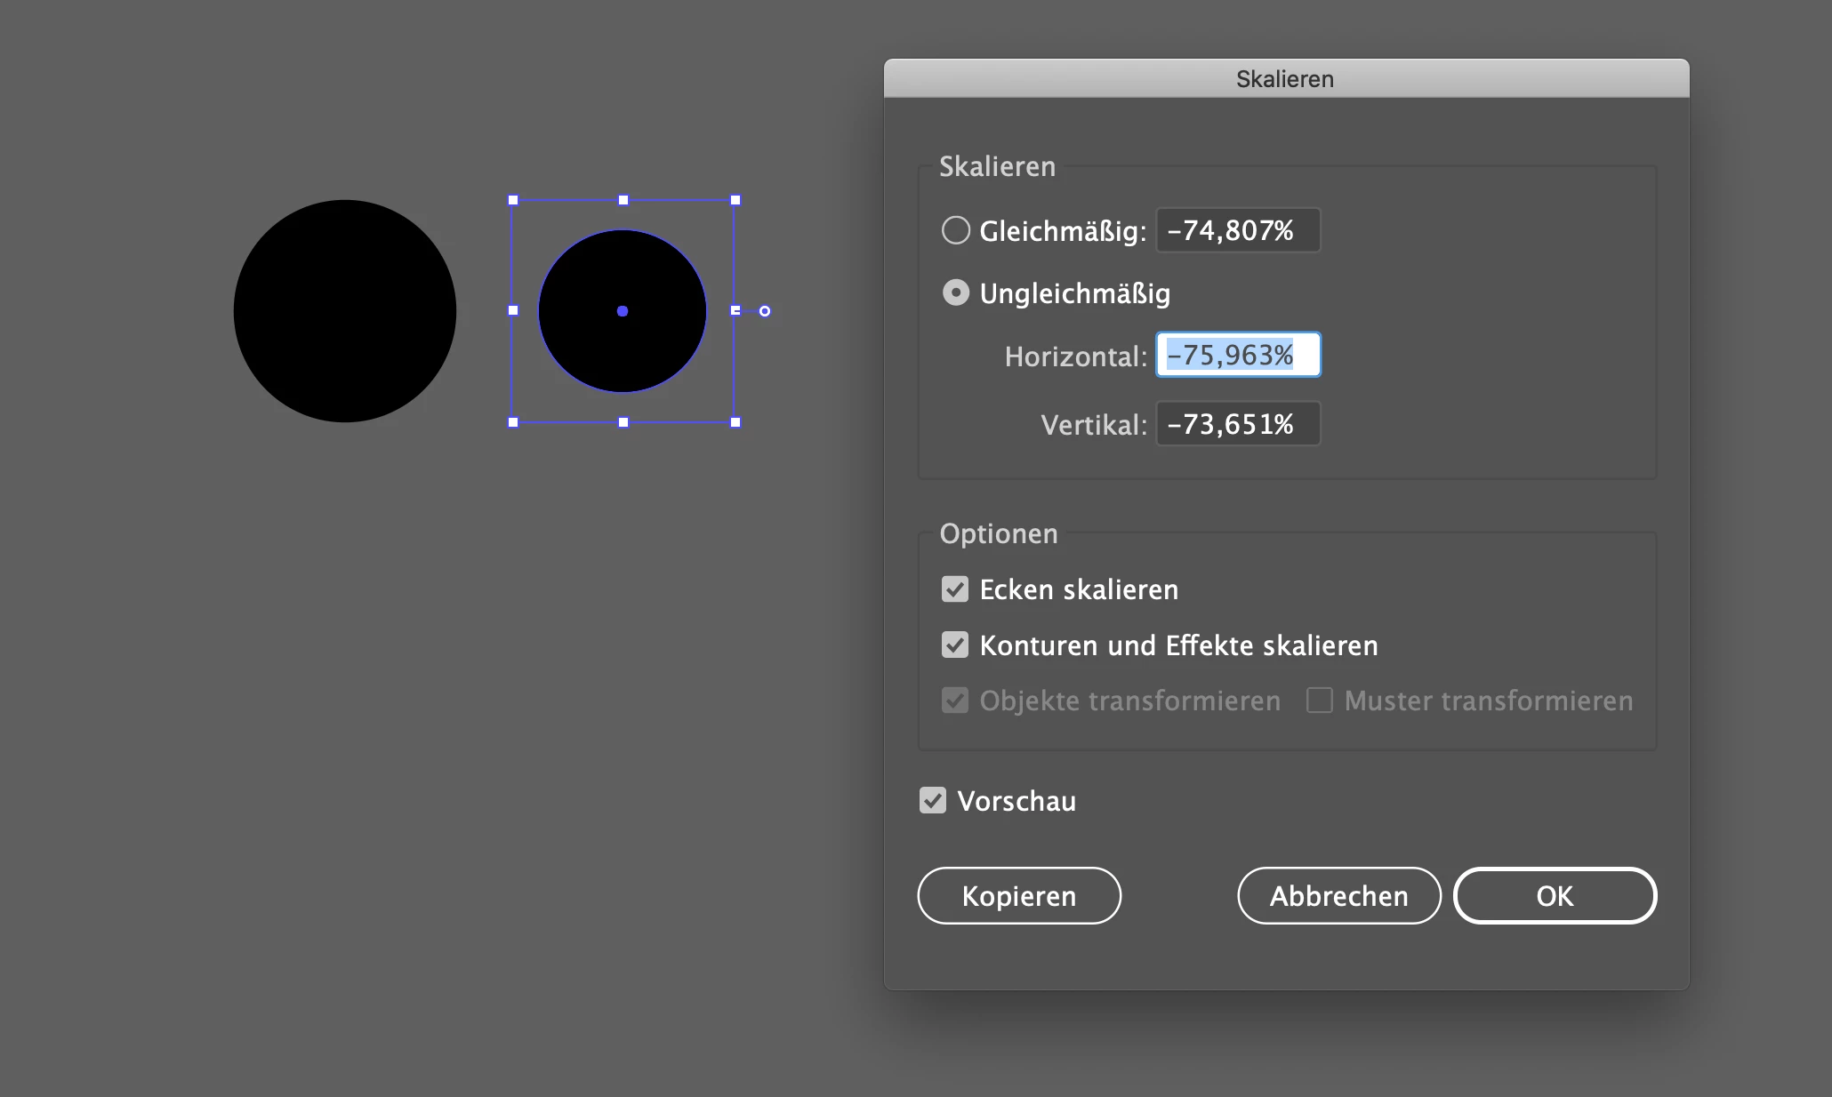Confirm scaling with OK button
The height and width of the screenshot is (1097, 1832).
tap(1554, 895)
